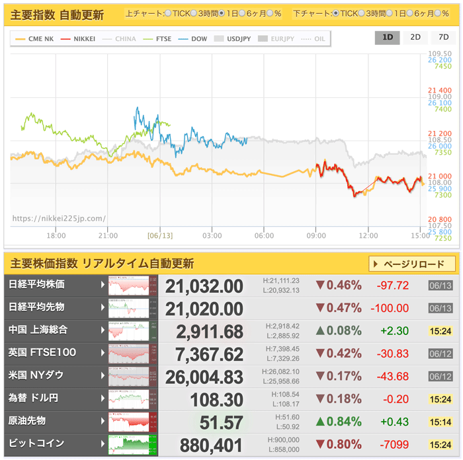Click the orange CME NK legend swatch
Screen dimensions: 463x460
click(x=20, y=39)
